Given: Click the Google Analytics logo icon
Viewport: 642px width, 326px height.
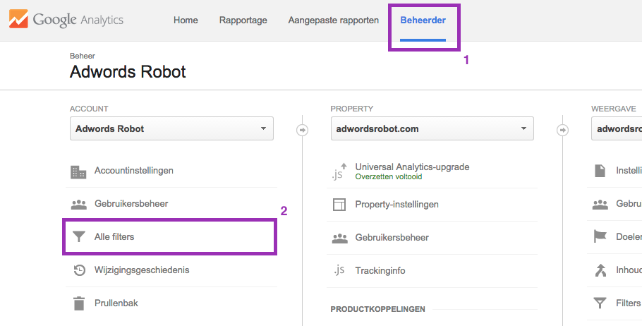Looking at the screenshot, I should coord(19,19).
